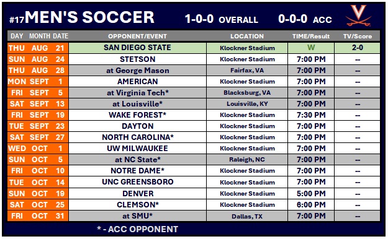Screen dimensions: 388x239
Task: Click the TV/Score column header
Action: (358, 37)
